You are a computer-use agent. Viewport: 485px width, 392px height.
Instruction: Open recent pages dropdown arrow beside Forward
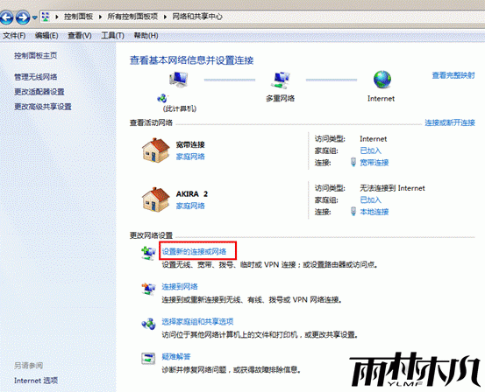click(35, 17)
